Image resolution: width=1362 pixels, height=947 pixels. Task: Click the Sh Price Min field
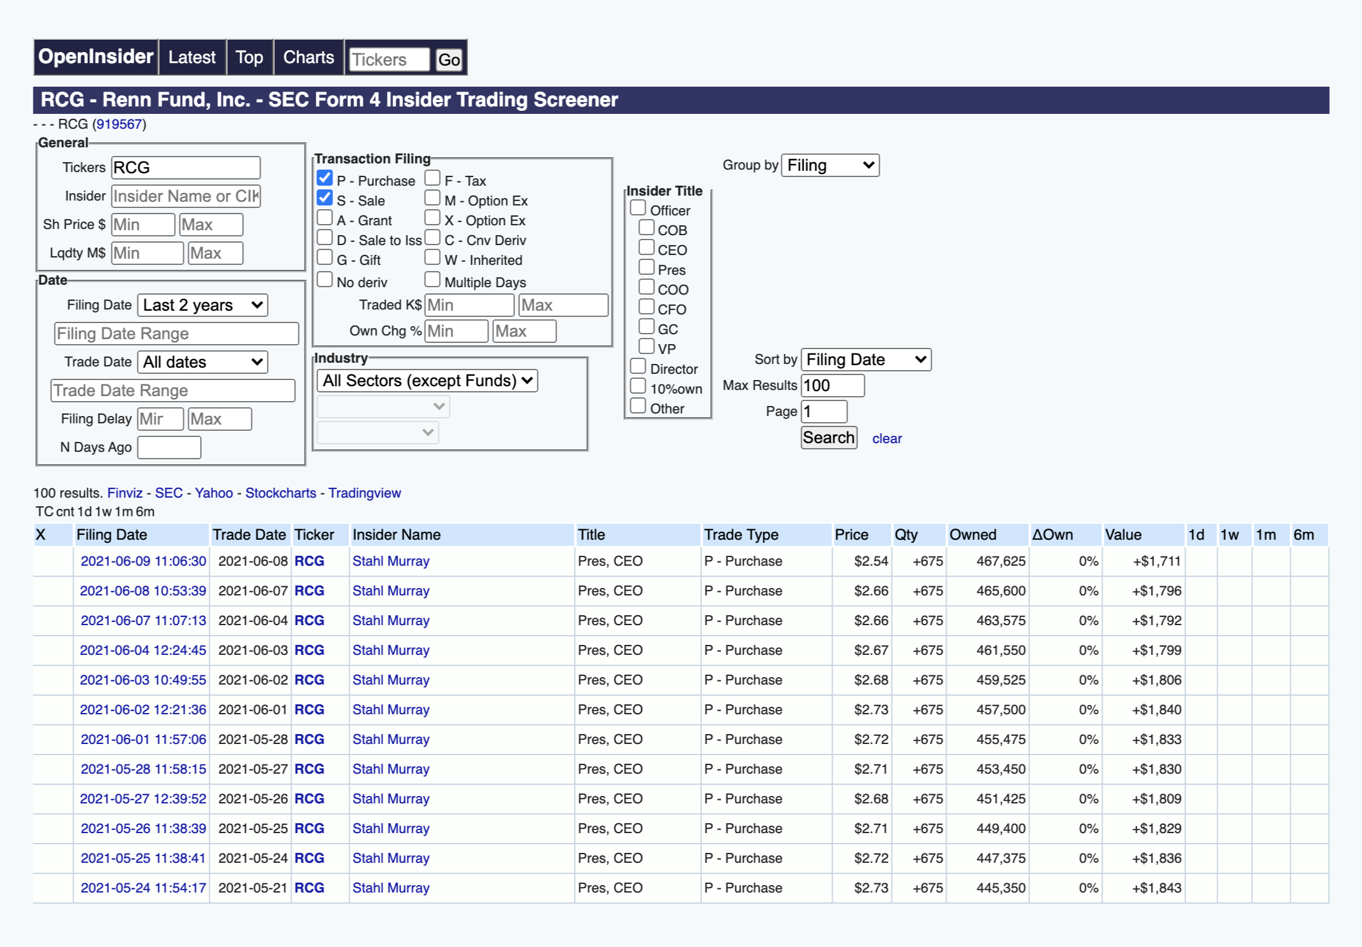click(143, 225)
